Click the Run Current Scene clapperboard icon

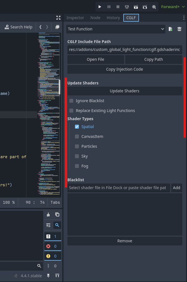pos(136,7)
